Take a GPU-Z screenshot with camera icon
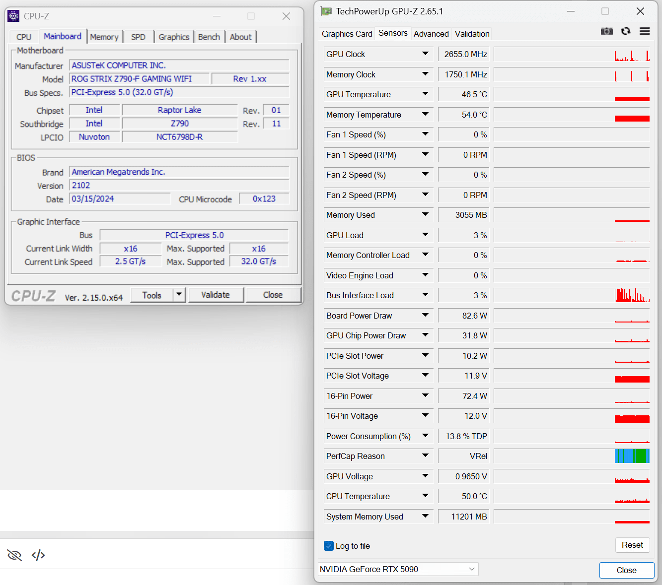 pyautogui.click(x=606, y=31)
